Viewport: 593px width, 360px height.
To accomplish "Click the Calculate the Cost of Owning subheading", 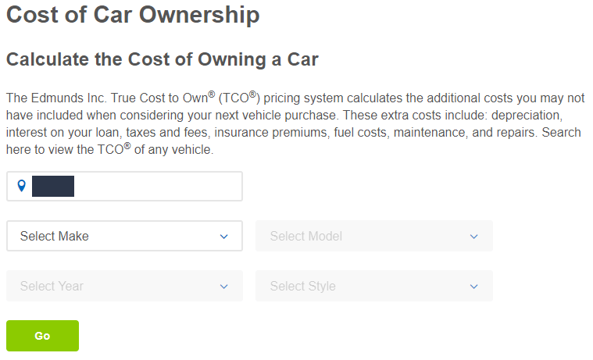I will click(x=163, y=59).
